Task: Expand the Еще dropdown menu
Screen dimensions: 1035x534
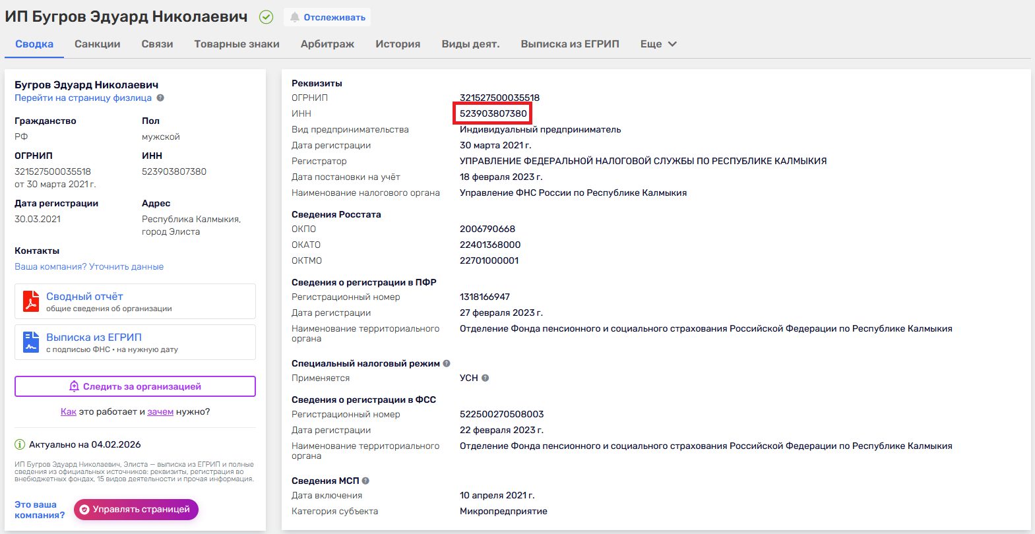Action: click(x=658, y=44)
